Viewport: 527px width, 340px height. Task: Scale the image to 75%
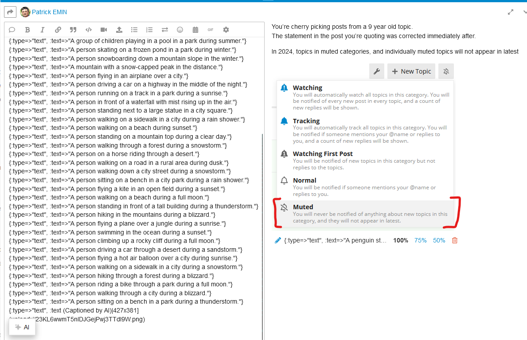(420, 240)
